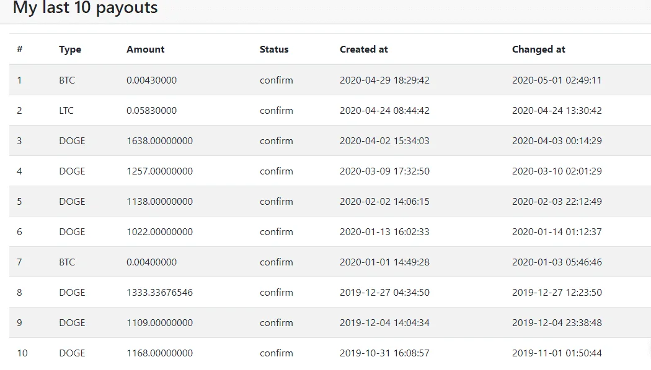Click changed date 2020-03-10 02:01:29
Screen dimensions: 651x370
point(557,171)
